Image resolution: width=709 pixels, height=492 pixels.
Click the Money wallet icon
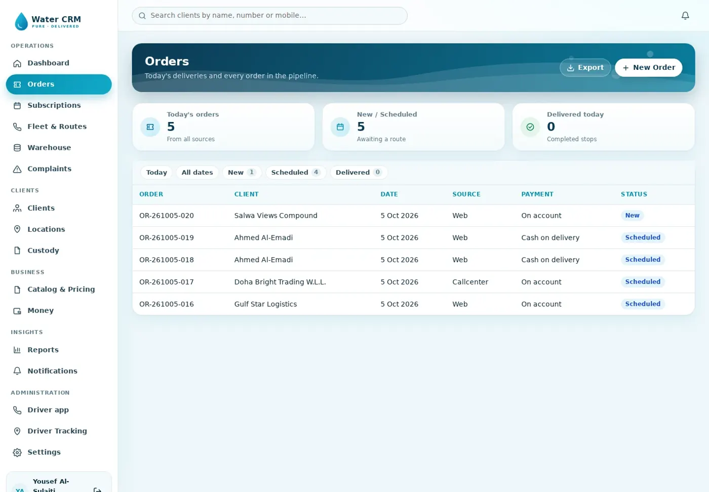(x=17, y=311)
